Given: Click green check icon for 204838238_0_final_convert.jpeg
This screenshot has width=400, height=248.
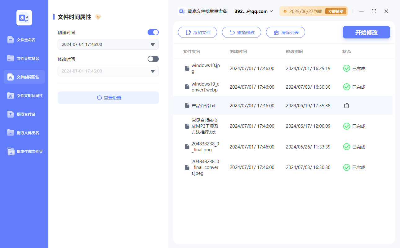Looking at the screenshot, I should (x=346, y=167).
